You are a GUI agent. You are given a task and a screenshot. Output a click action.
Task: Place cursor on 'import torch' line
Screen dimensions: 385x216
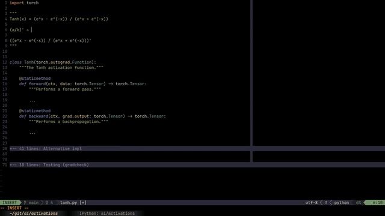point(24,3)
